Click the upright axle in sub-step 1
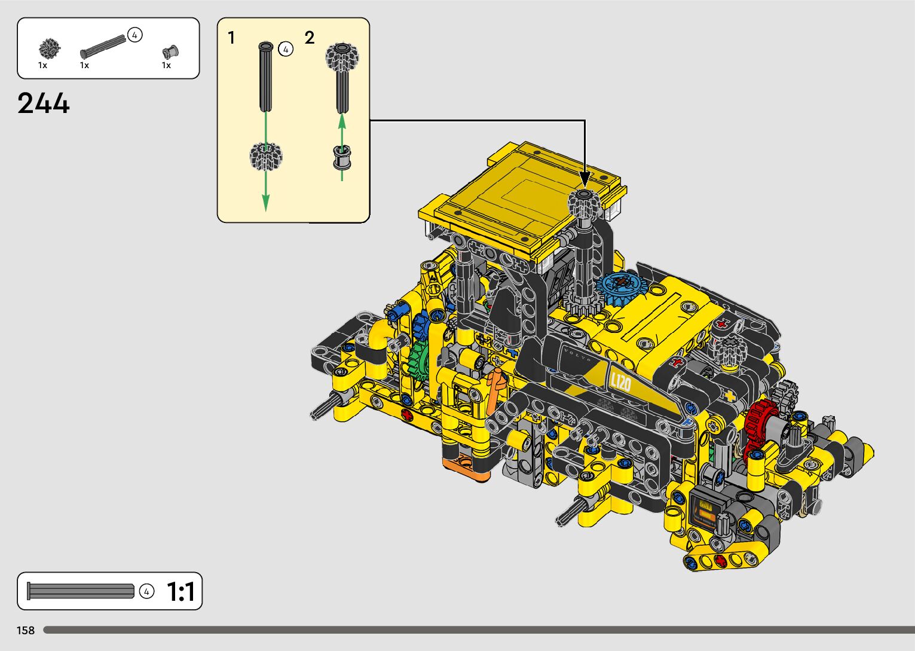This screenshot has height=651, width=915. (x=265, y=77)
